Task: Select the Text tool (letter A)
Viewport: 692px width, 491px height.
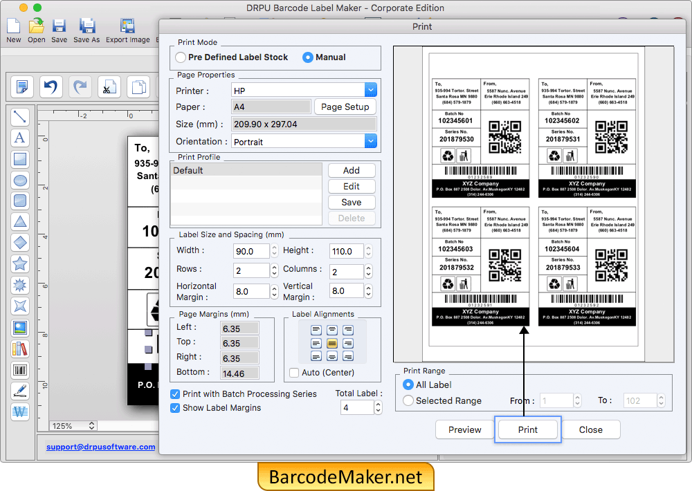Action: click(20, 138)
